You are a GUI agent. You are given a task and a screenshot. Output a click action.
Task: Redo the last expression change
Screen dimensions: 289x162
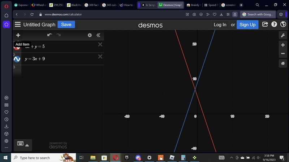59,35
